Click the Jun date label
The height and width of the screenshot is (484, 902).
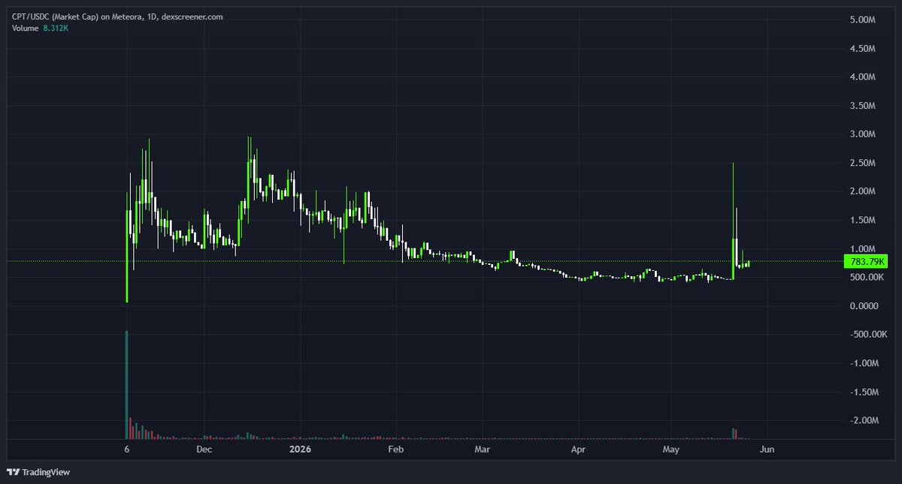tap(766, 449)
